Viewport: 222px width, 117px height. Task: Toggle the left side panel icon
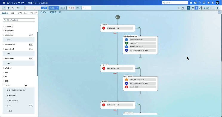tap(9, 8)
